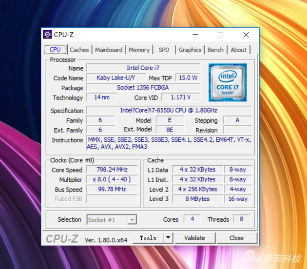Click the Model value E
This screenshot has height=269, width=307.
click(x=170, y=120)
